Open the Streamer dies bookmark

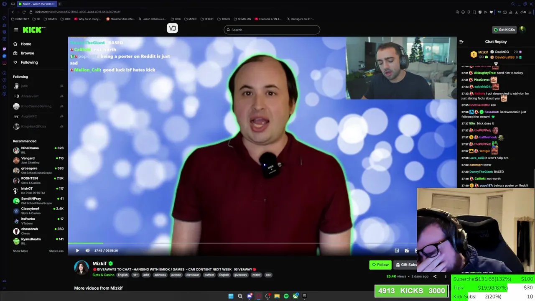(x=120, y=19)
